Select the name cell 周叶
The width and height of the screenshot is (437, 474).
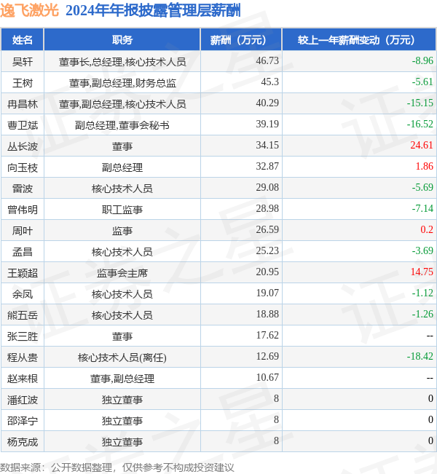coord(23,231)
